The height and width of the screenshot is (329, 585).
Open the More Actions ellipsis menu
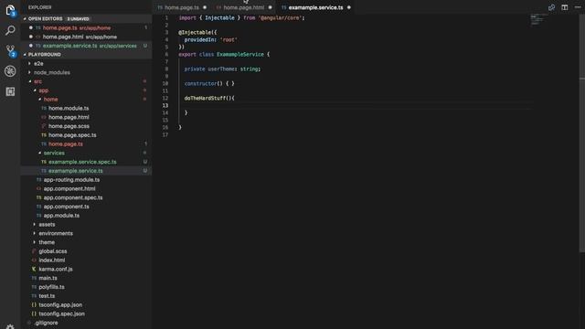[578, 7]
